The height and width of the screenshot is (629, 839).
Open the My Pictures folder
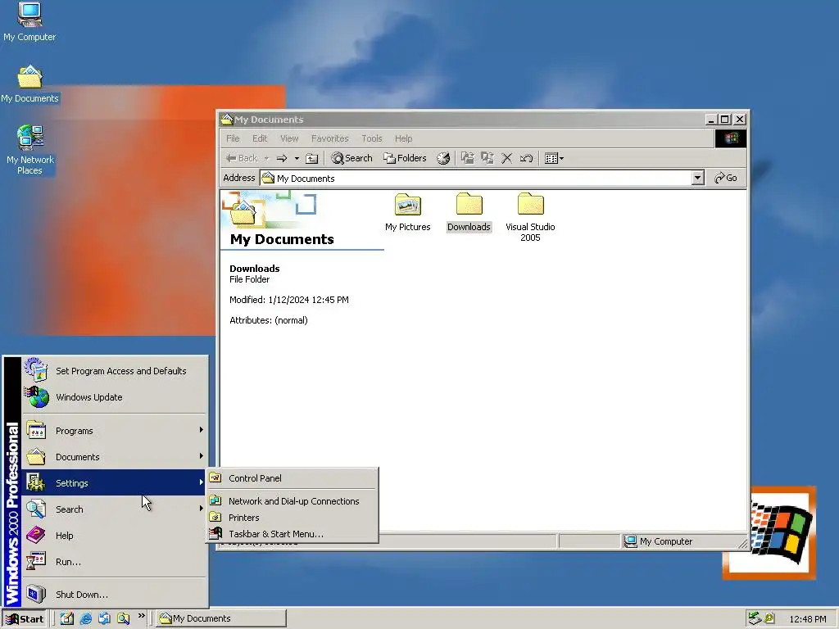[x=408, y=212]
